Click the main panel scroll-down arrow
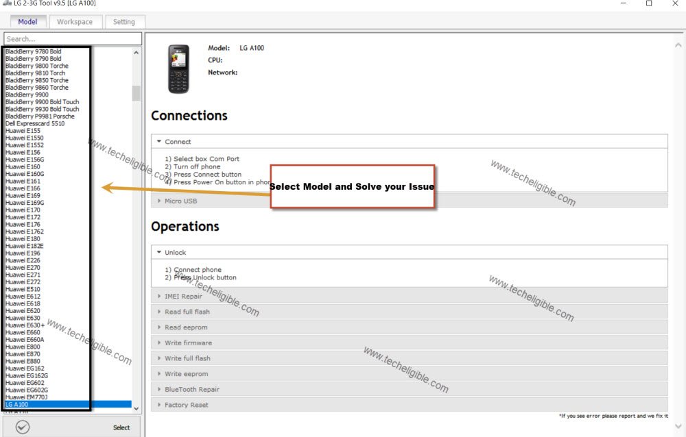This screenshot has width=686, height=437. pyautogui.click(x=678, y=427)
